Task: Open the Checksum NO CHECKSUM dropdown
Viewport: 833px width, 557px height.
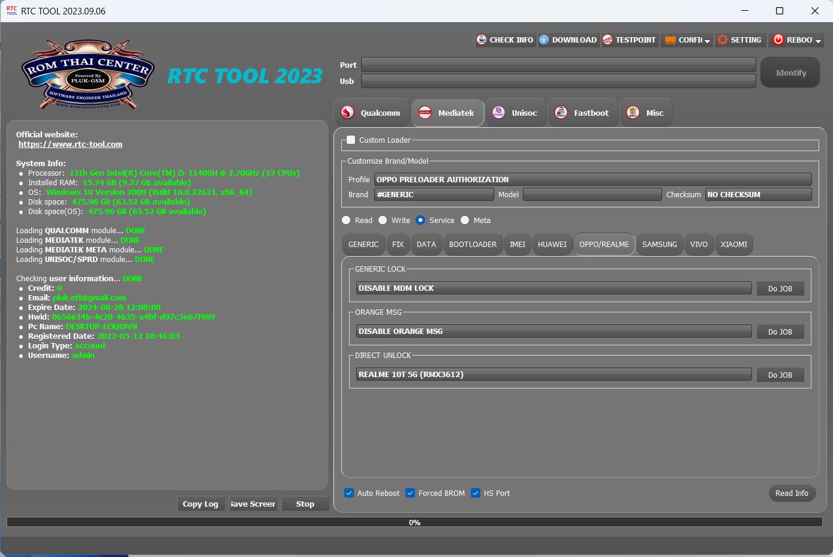Action: [x=759, y=194]
